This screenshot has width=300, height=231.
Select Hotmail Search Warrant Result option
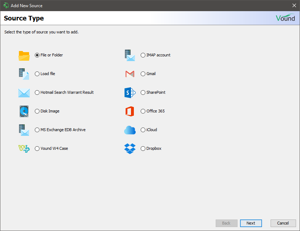point(37,93)
